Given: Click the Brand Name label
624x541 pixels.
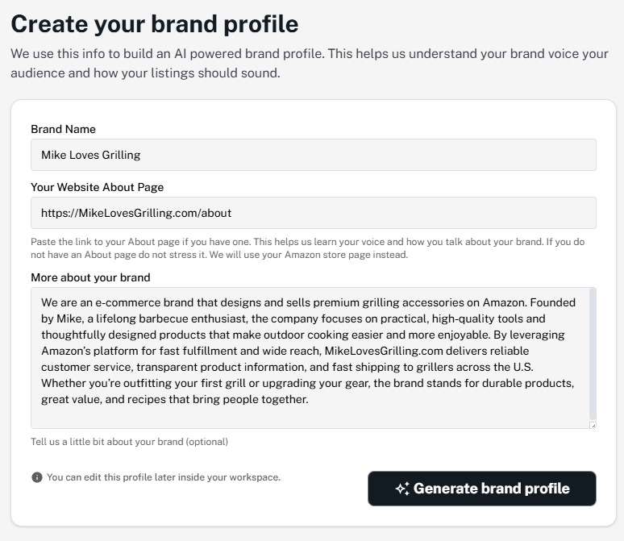Looking at the screenshot, I should coord(63,129).
